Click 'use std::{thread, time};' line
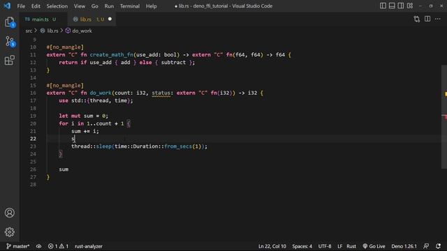447x251 pixels. [x=96, y=100]
